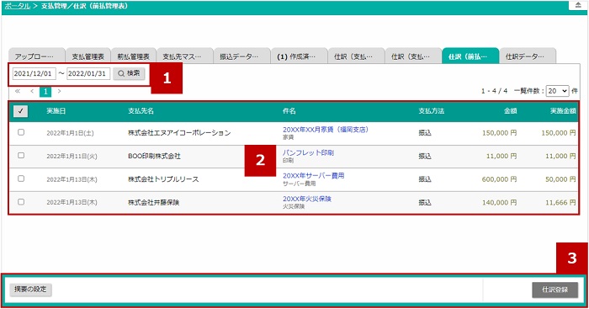Viewport: 589px width, 309px height.
Task: Open the ポータル breadcrumb link
Action: (18, 6)
